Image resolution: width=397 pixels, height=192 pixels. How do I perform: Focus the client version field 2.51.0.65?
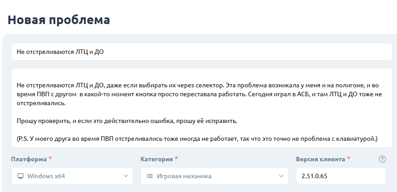(340, 176)
